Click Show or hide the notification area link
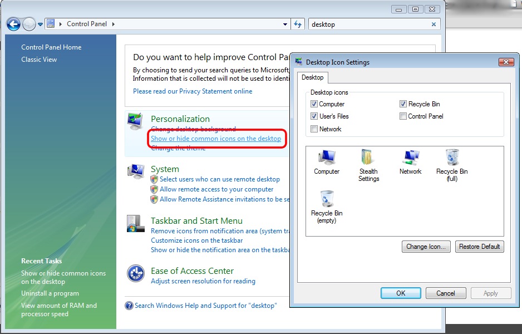 220,250
